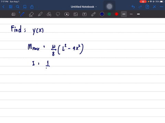Open the three-dots more options menu
165x123 pixels.
162,7
